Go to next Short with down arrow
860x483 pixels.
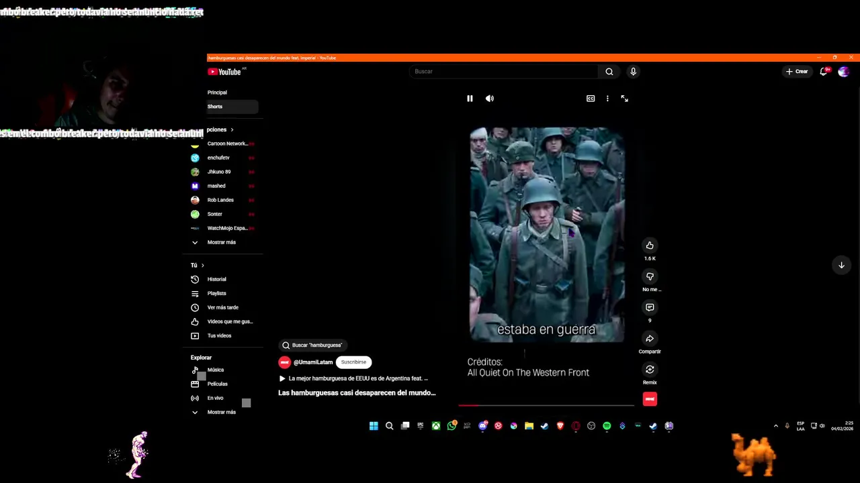click(841, 265)
